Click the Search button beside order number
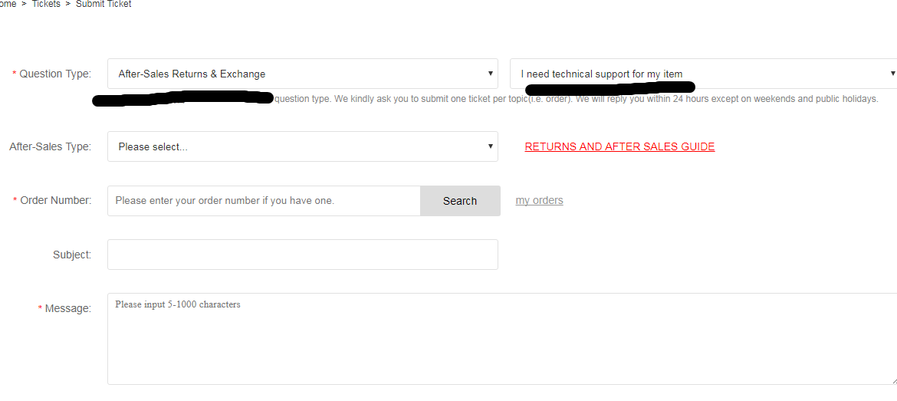897x401 pixels. [460, 201]
